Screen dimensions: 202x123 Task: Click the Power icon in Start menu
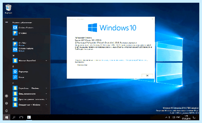tap(7, 111)
